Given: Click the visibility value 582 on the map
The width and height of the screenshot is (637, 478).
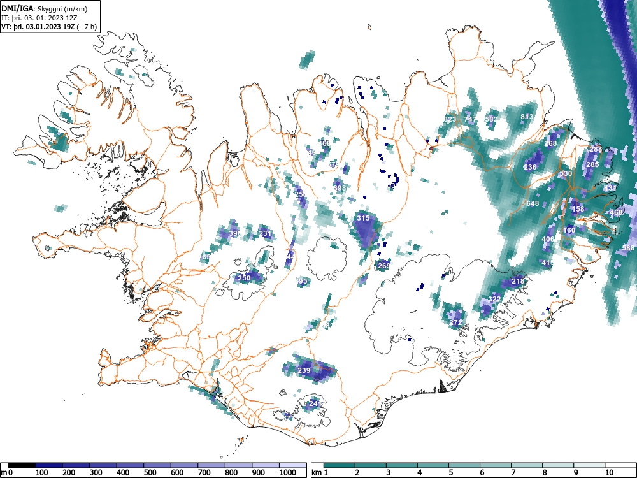Looking at the screenshot, I should point(491,119).
